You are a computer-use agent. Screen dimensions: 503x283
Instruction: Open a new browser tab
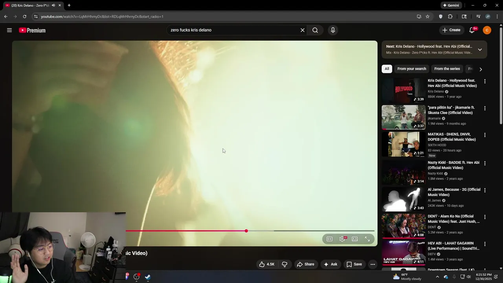pos(69,6)
